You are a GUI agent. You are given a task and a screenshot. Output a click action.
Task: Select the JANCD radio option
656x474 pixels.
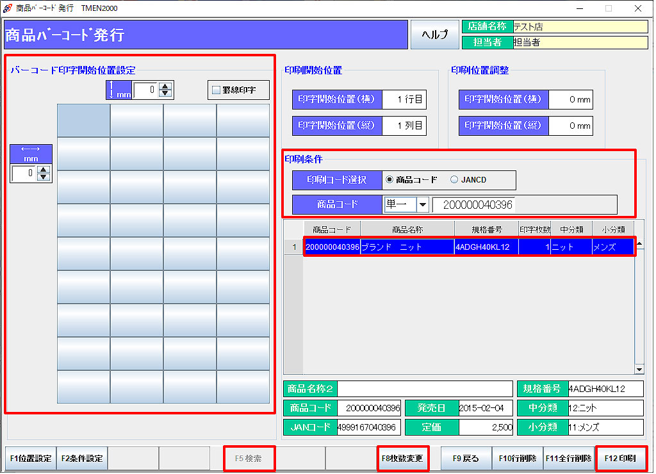pyautogui.click(x=454, y=180)
